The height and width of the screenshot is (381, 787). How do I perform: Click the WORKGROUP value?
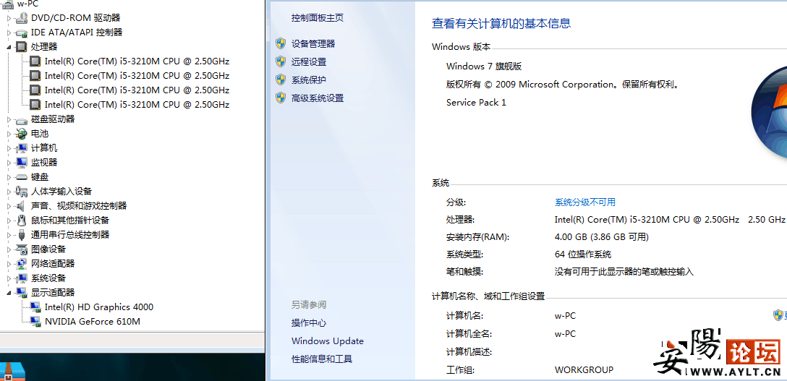point(584,370)
